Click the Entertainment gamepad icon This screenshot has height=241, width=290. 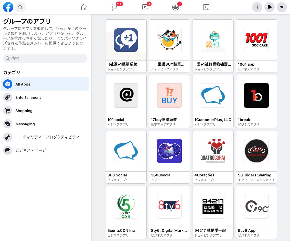[8, 98]
